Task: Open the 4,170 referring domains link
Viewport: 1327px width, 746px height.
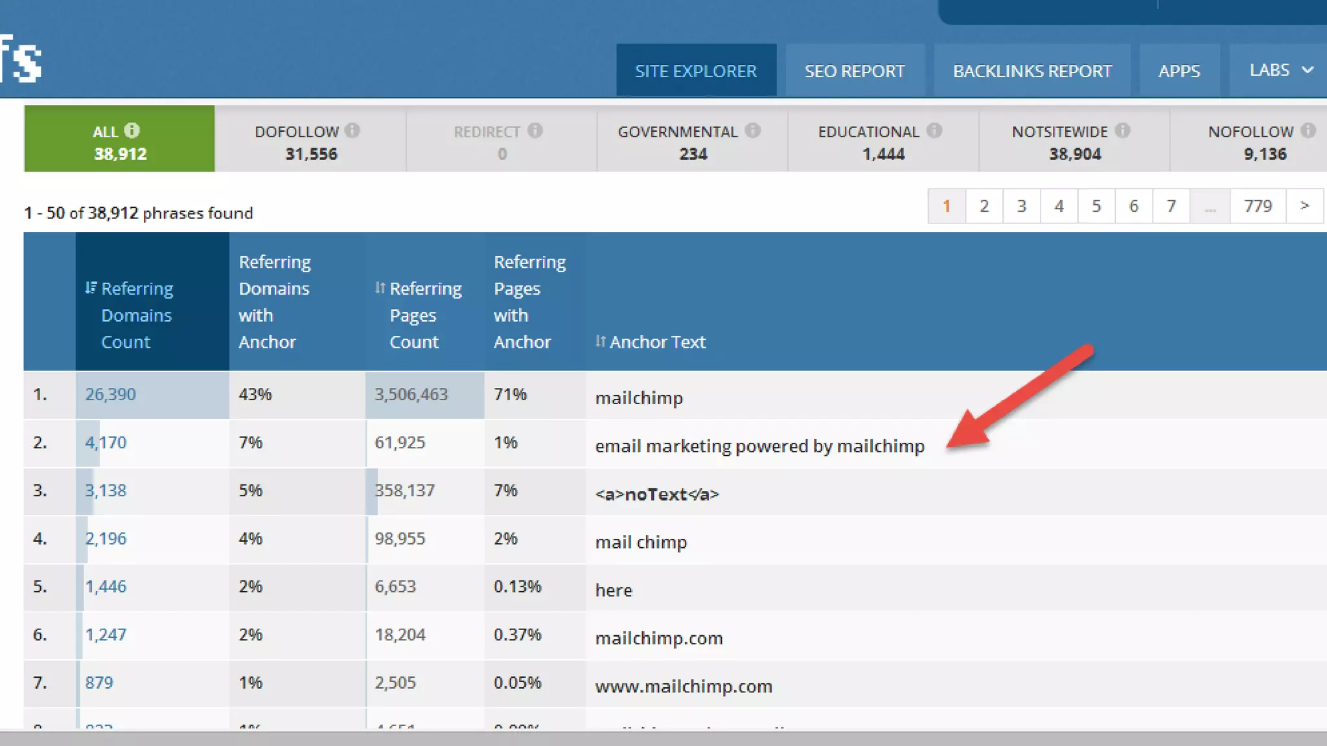Action: (x=106, y=442)
